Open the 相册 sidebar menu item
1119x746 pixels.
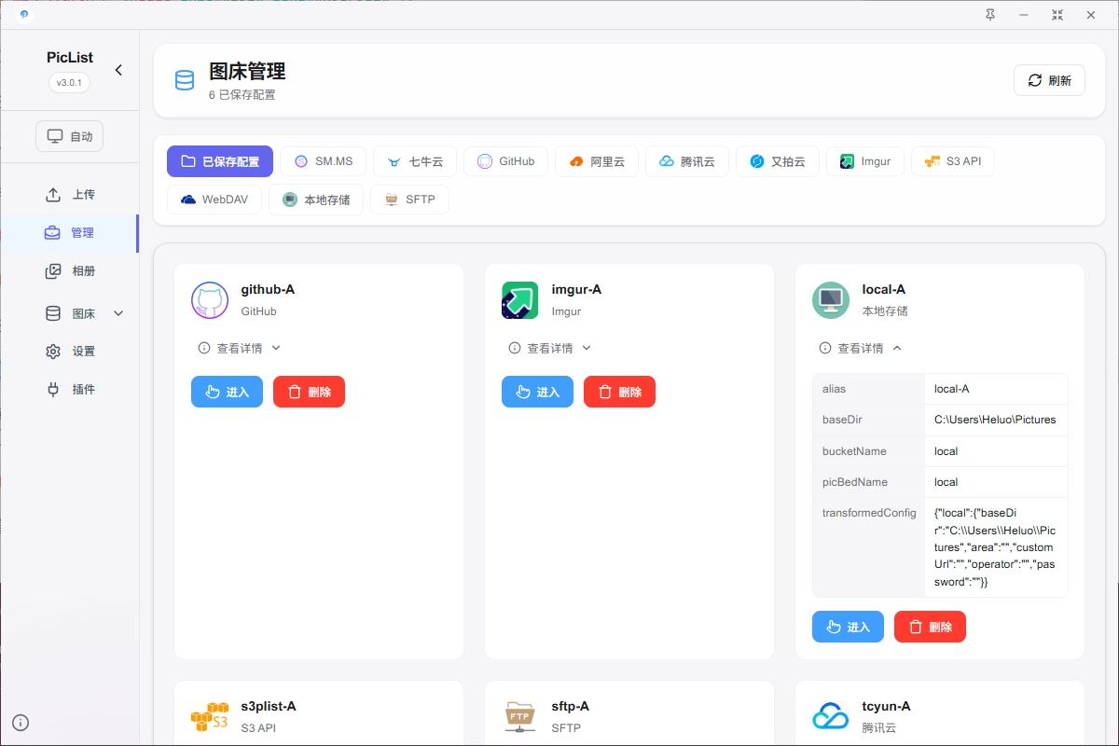coord(70,271)
